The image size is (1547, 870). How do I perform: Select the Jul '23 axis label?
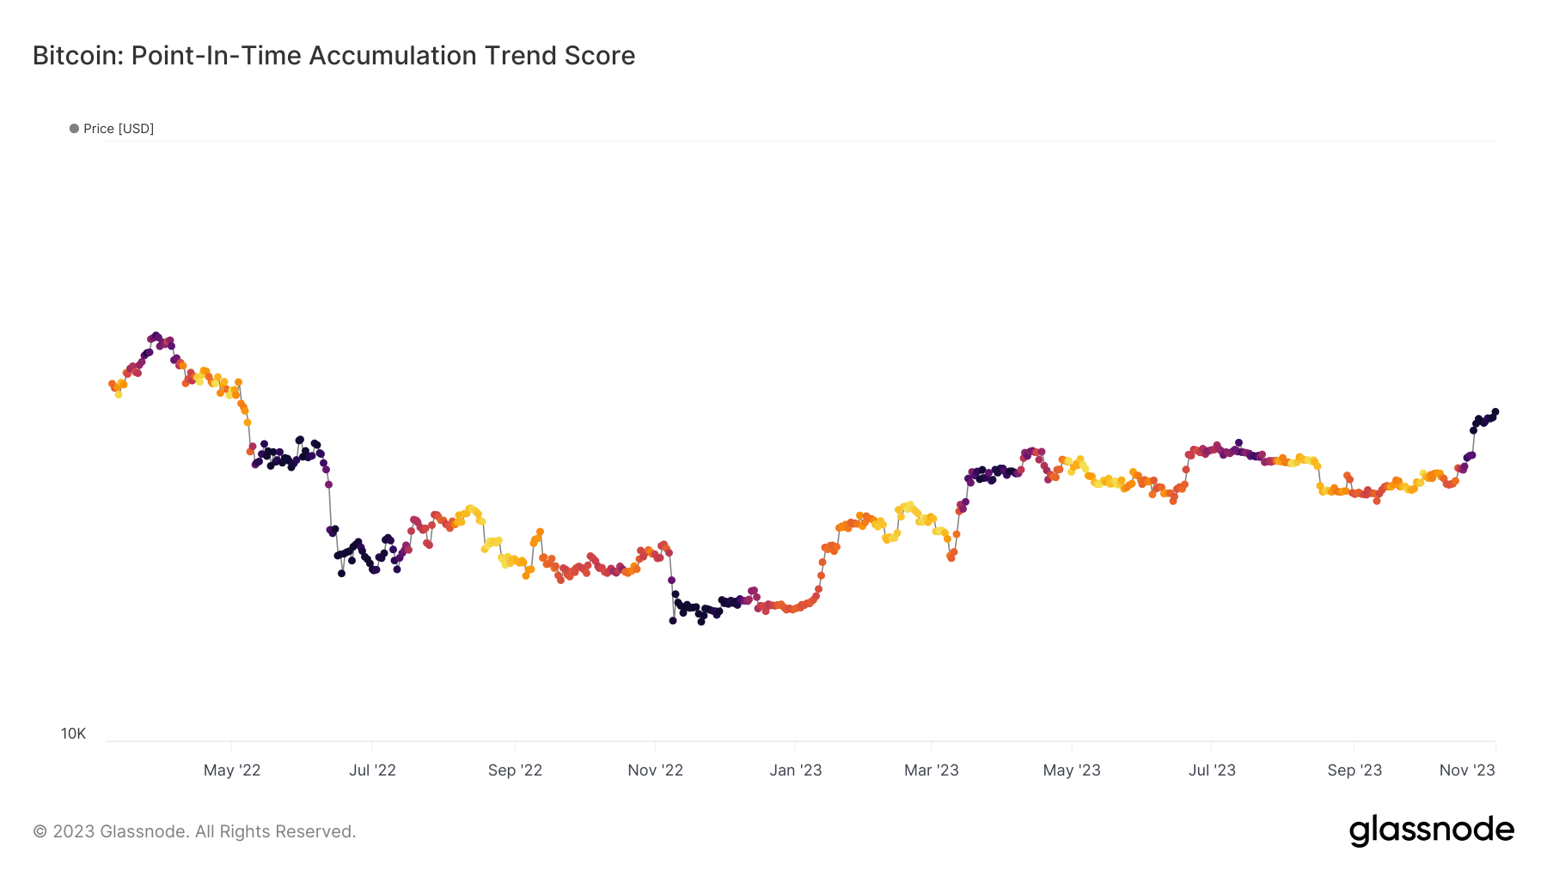[x=1212, y=770]
